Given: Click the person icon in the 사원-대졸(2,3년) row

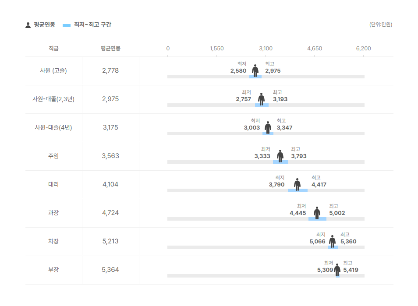Looking at the screenshot, I should pos(261,99).
